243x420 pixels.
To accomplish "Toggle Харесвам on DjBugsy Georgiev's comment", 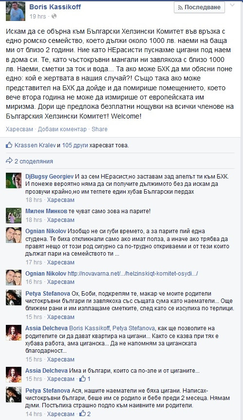I will (61, 200).
